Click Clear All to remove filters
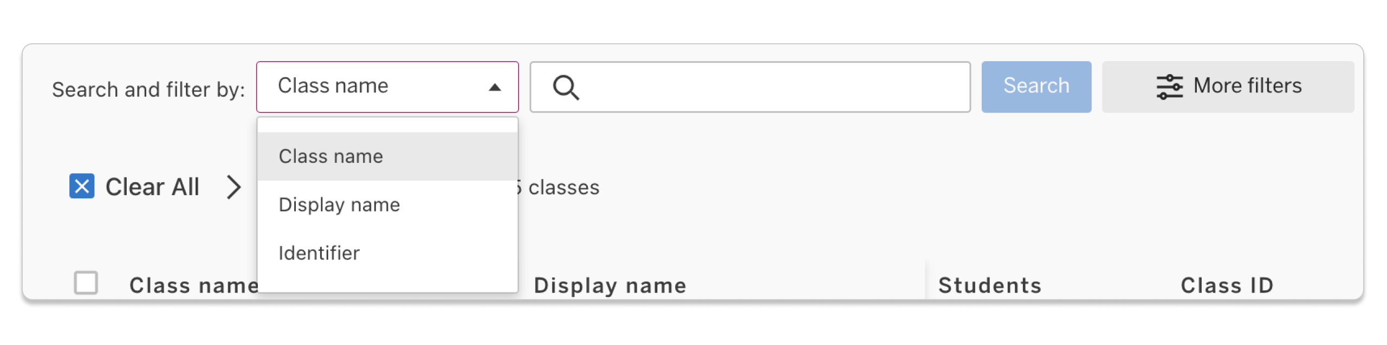The width and height of the screenshot is (1387, 345). 153,187
